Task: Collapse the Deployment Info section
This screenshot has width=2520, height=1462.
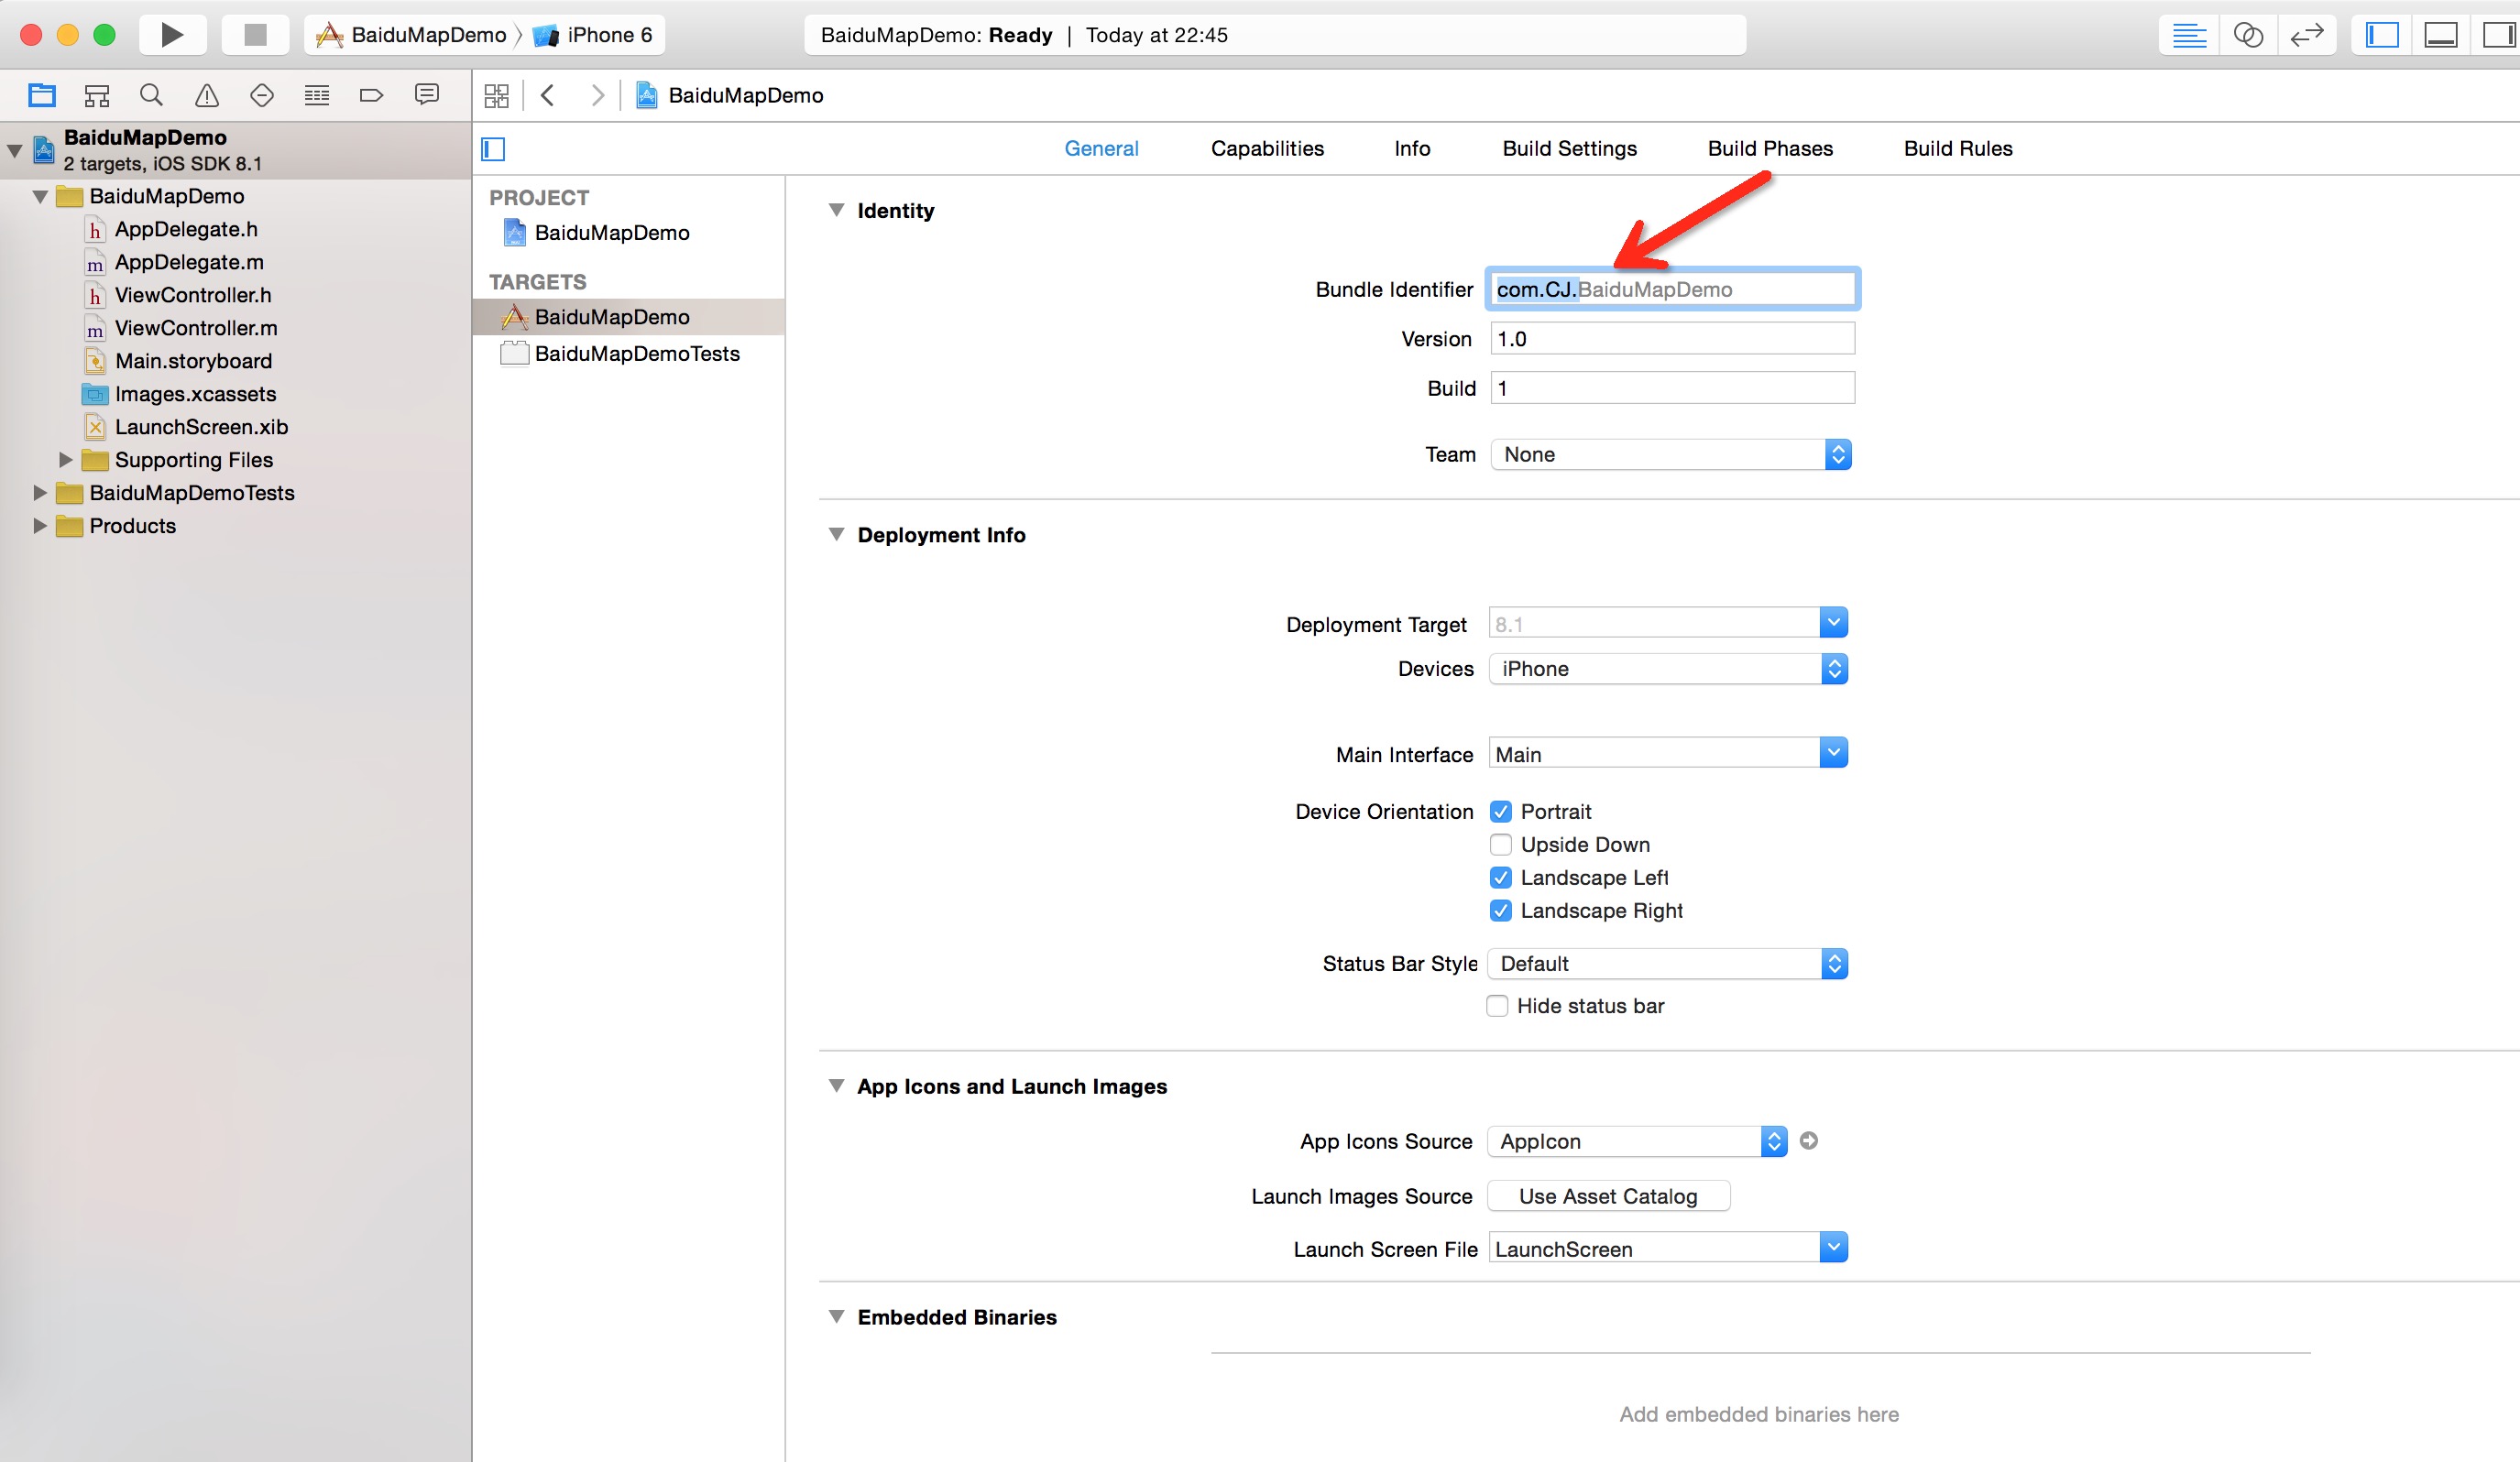Action: [x=836, y=535]
